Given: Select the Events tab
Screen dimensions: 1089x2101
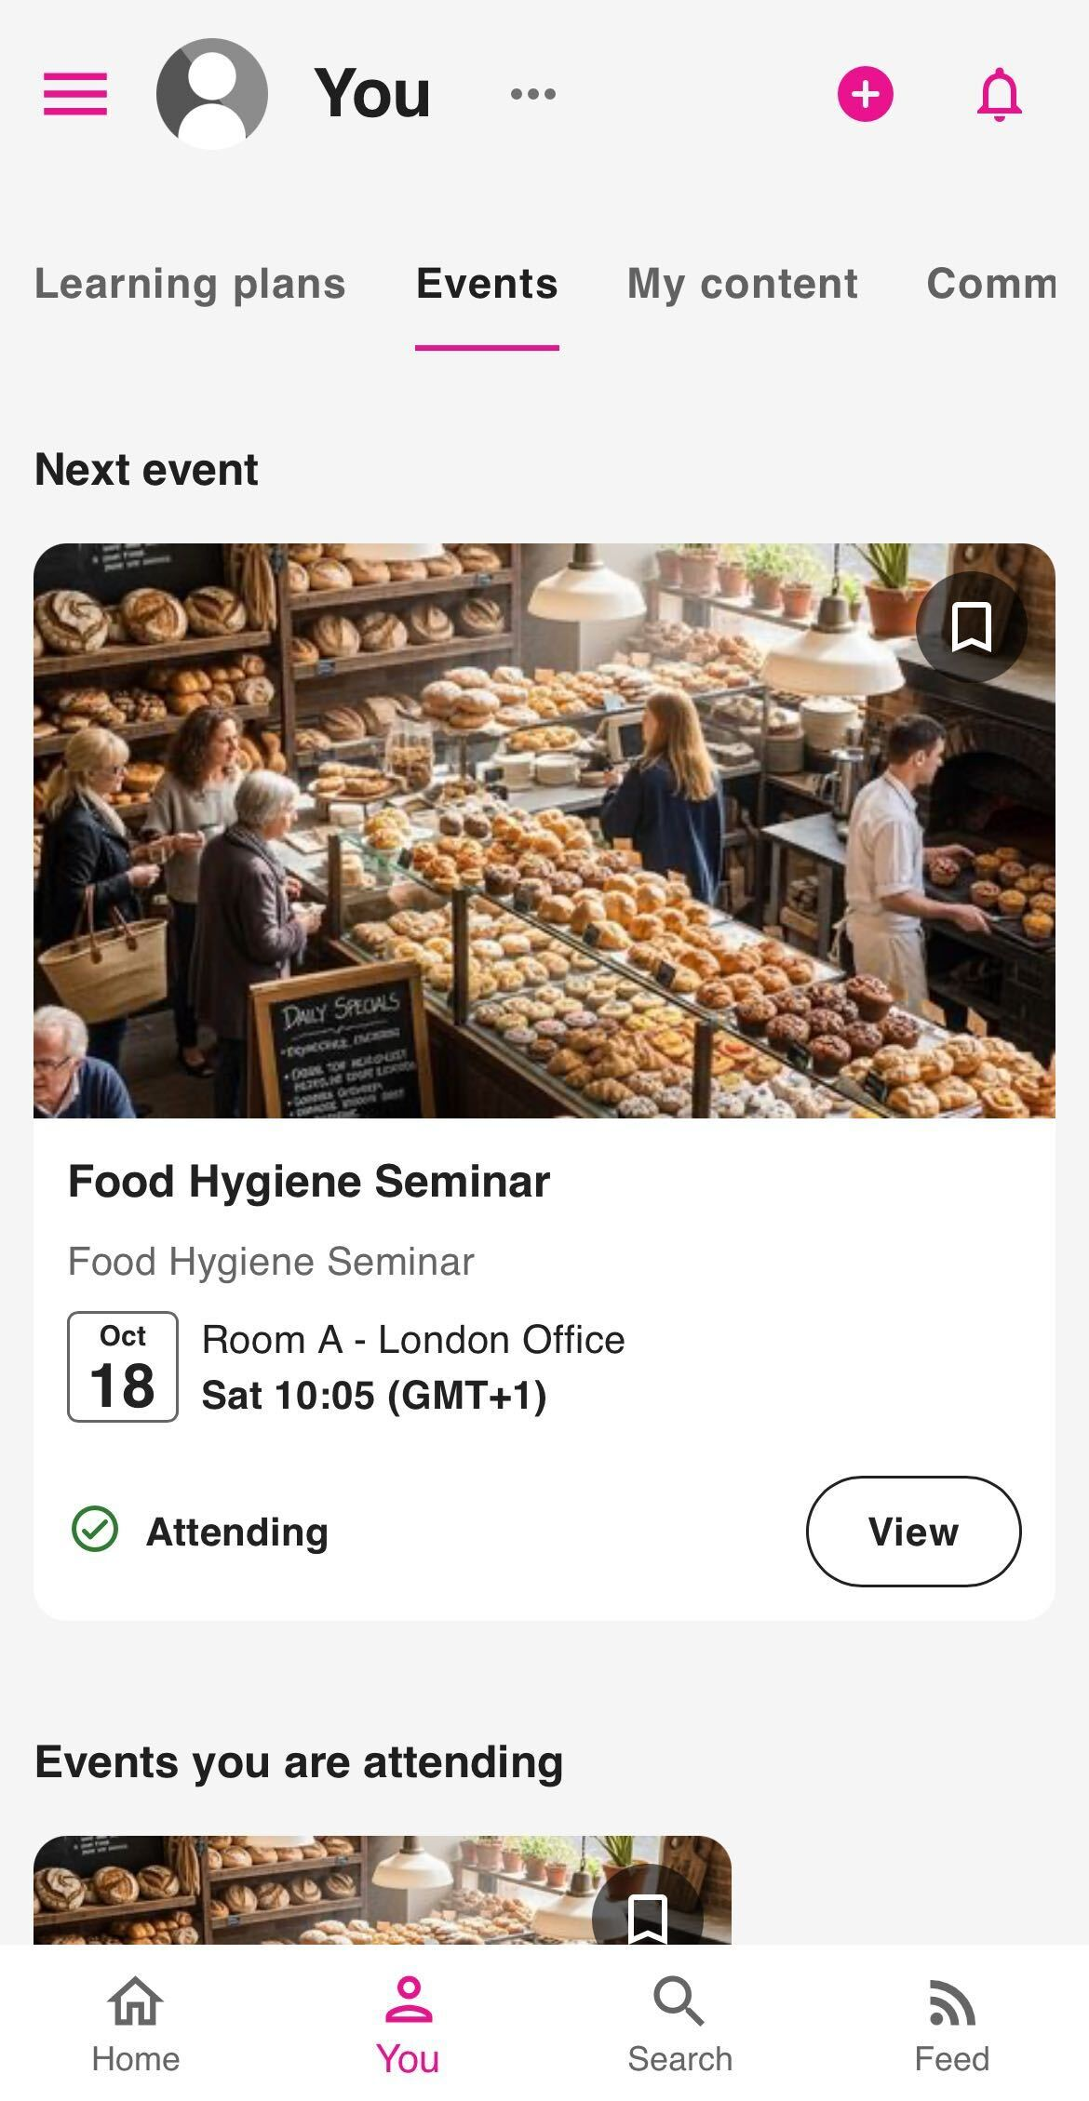Looking at the screenshot, I should (487, 284).
